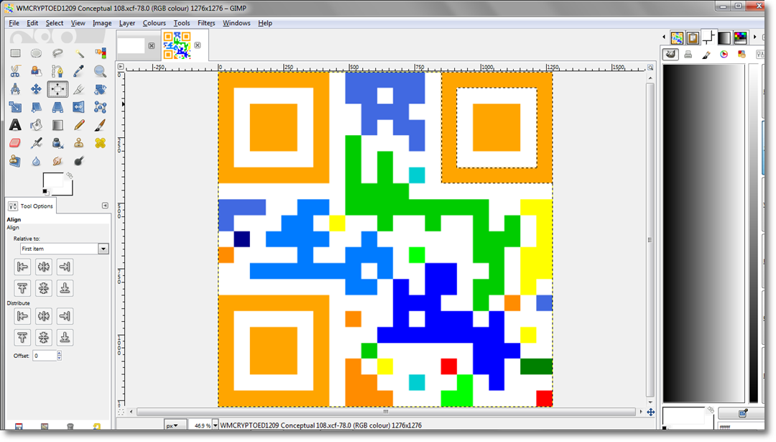Align top edge of target button
776x442 pixels.
22,288
